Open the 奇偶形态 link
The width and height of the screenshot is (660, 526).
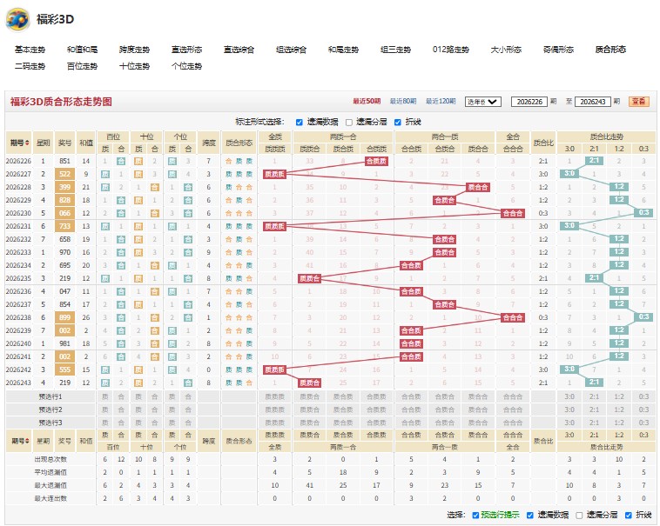pos(558,50)
